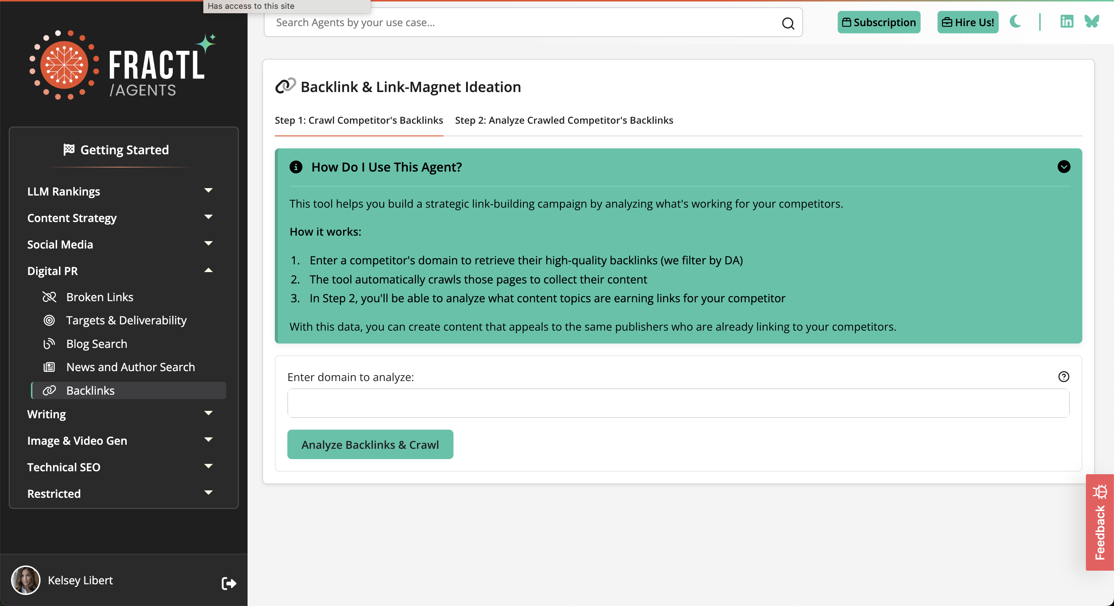Open the domain help tooltip question mark

[x=1064, y=377]
